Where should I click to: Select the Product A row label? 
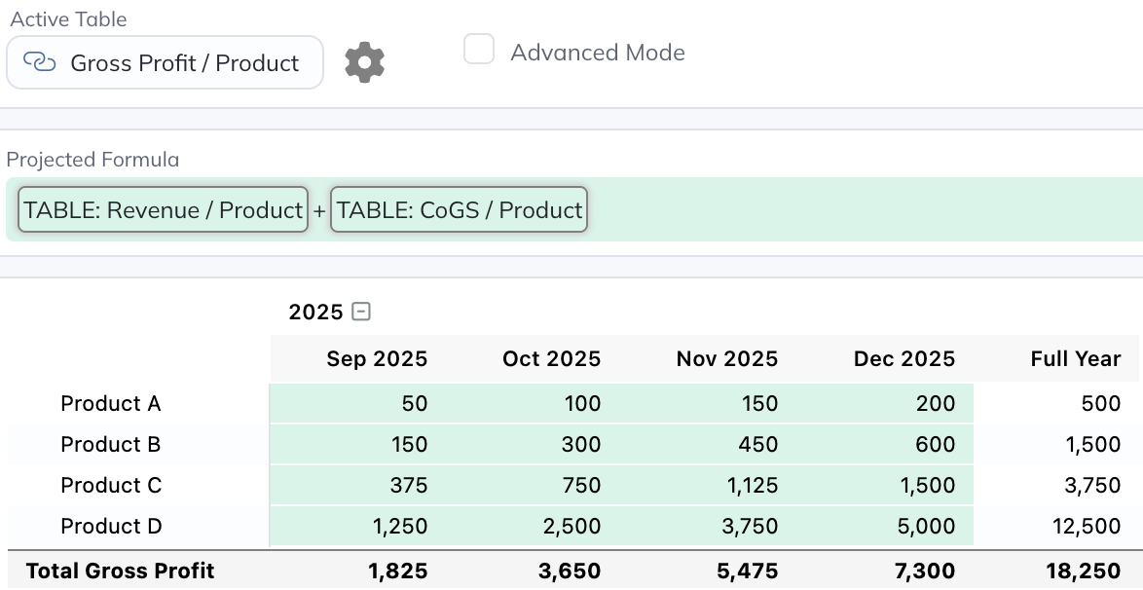pos(111,403)
